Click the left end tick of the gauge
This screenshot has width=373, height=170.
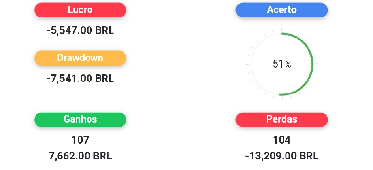click(247, 64)
